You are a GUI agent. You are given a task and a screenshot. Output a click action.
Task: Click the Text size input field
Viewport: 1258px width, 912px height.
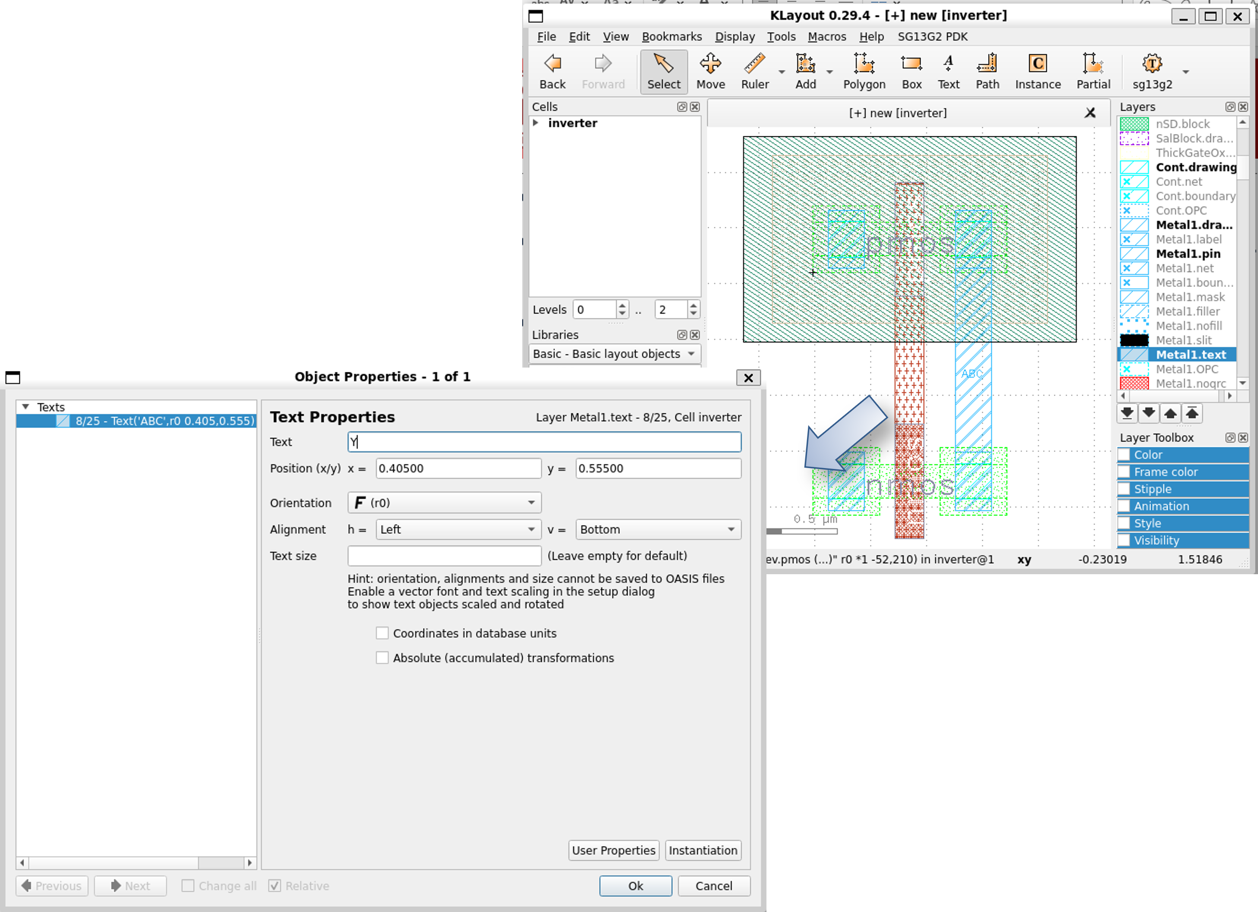(x=444, y=556)
